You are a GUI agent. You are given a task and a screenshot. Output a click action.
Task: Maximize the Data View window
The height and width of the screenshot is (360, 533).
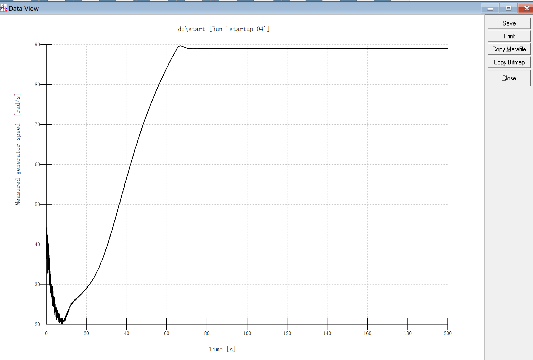(x=508, y=8)
